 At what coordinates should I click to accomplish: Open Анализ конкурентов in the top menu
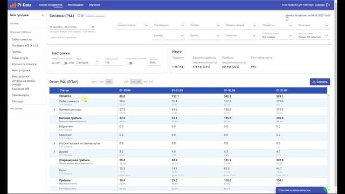coord(51,5)
